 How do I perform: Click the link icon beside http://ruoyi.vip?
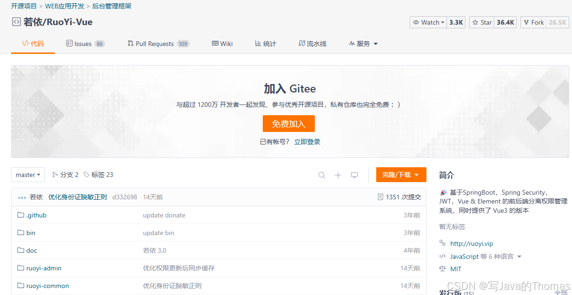442,243
